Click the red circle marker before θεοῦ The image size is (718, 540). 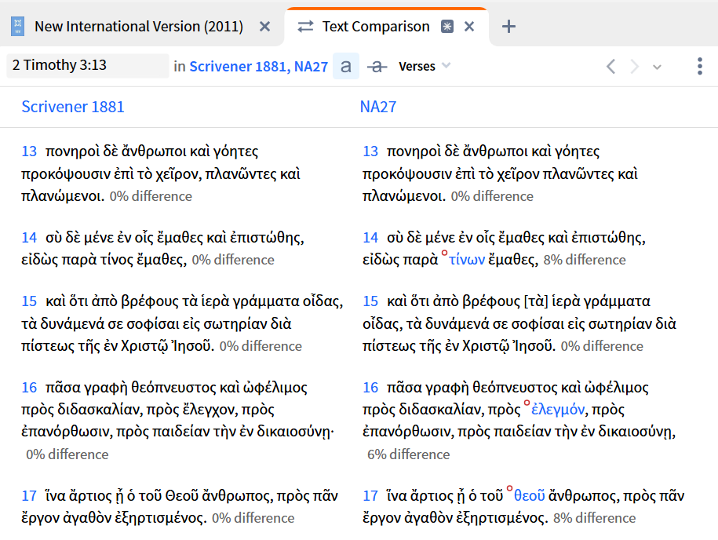[x=509, y=489]
